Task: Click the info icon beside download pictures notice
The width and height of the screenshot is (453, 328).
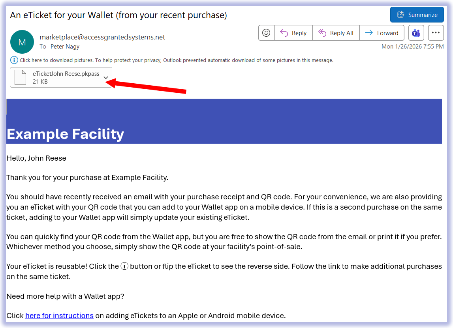Action: point(14,60)
